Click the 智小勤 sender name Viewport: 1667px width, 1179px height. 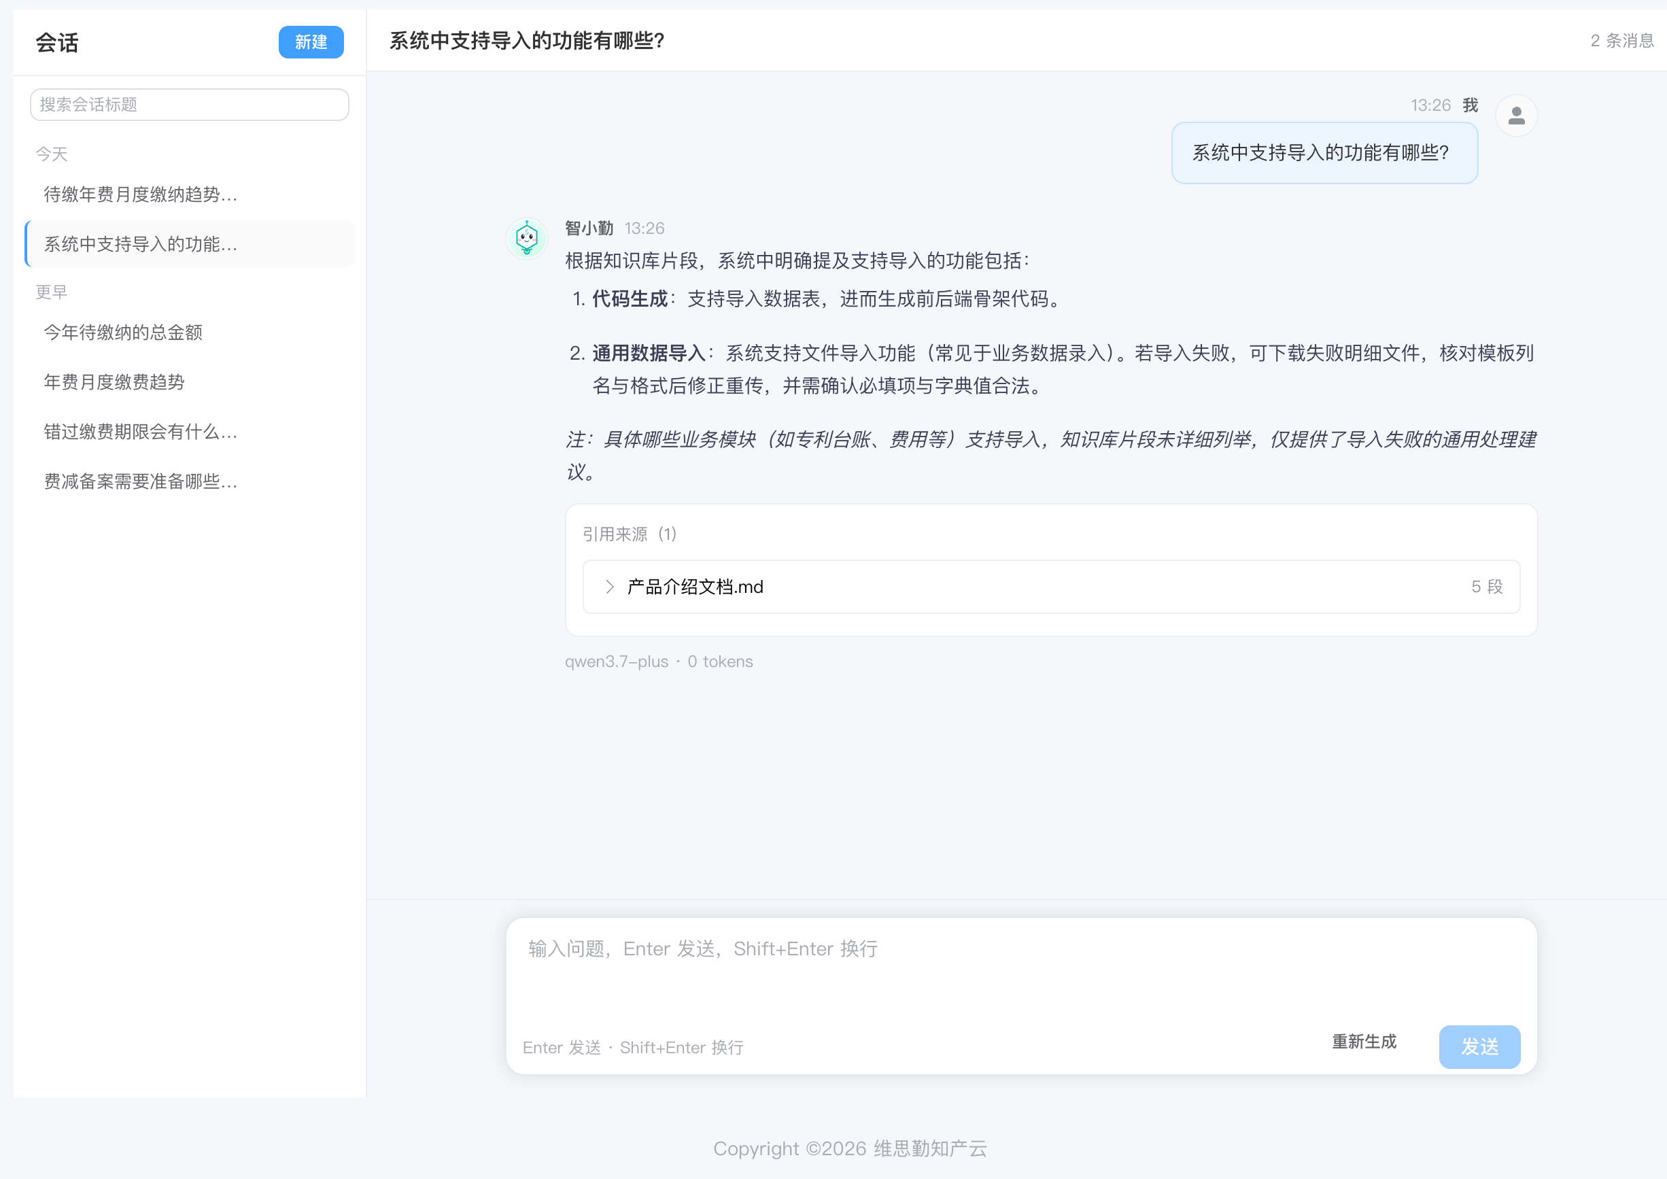coord(589,228)
